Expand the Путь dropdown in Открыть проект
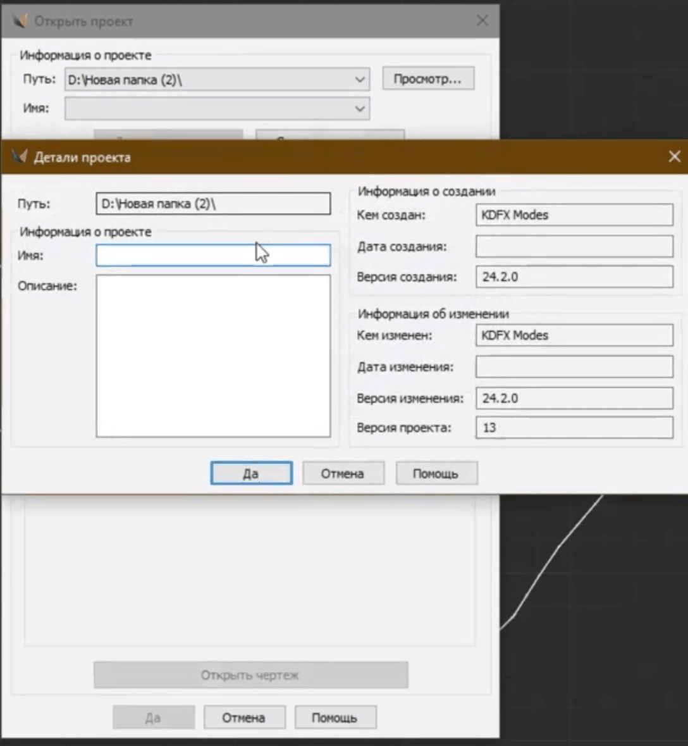688x746 pixels. (x=359, y=80)
